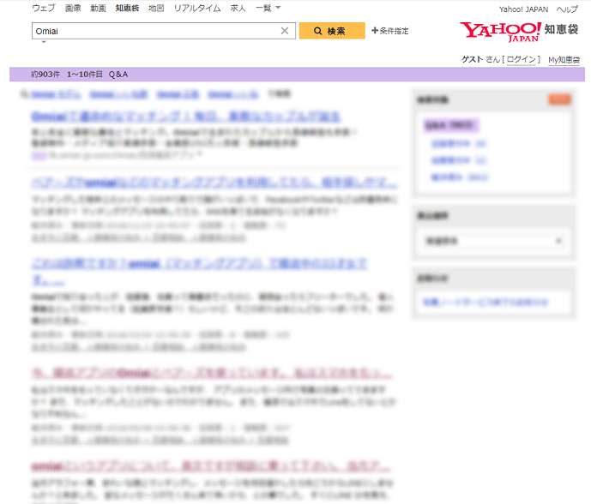The width and height of the screenshot is (591, 504).
Task: Open the blurred sort order dropdown in sidebar
Action: point(493,241)
